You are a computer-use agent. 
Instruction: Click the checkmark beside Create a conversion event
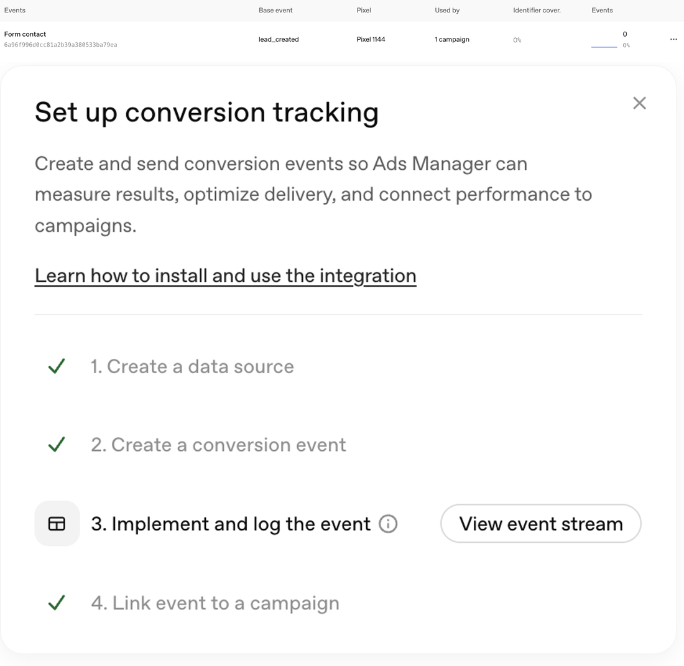coord(57,445)
